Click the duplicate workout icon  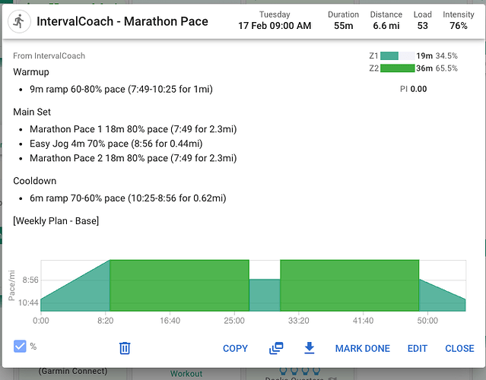tap(276, 348)
